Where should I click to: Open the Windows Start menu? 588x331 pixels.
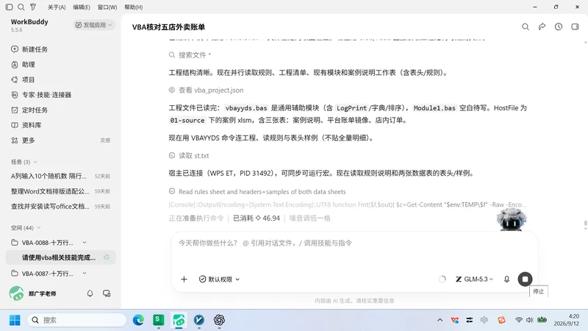point(15,320)
